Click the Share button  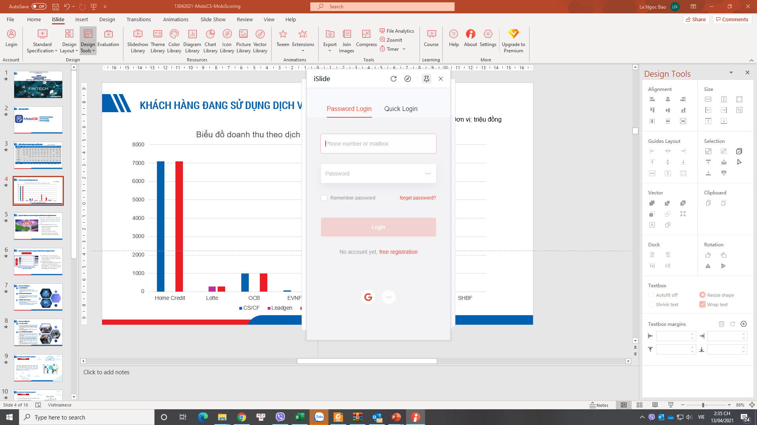tap(696, 19)
